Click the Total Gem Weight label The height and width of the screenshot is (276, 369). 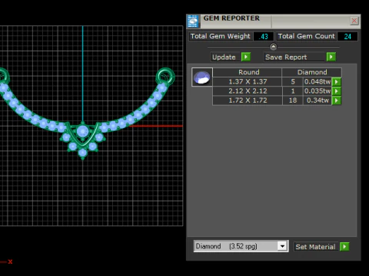point(221,36)
